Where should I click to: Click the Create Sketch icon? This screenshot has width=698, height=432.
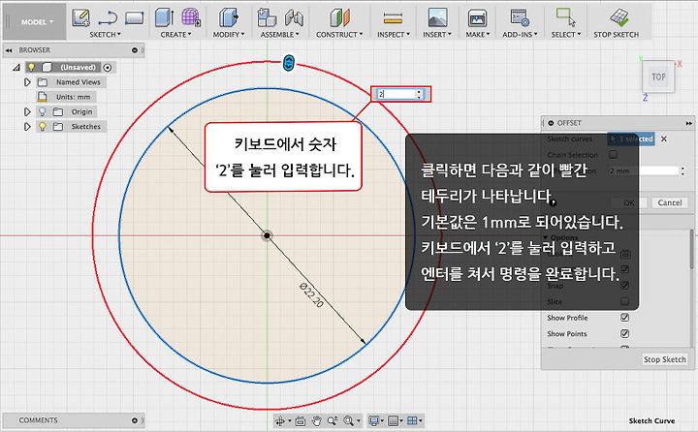(80, 17)
